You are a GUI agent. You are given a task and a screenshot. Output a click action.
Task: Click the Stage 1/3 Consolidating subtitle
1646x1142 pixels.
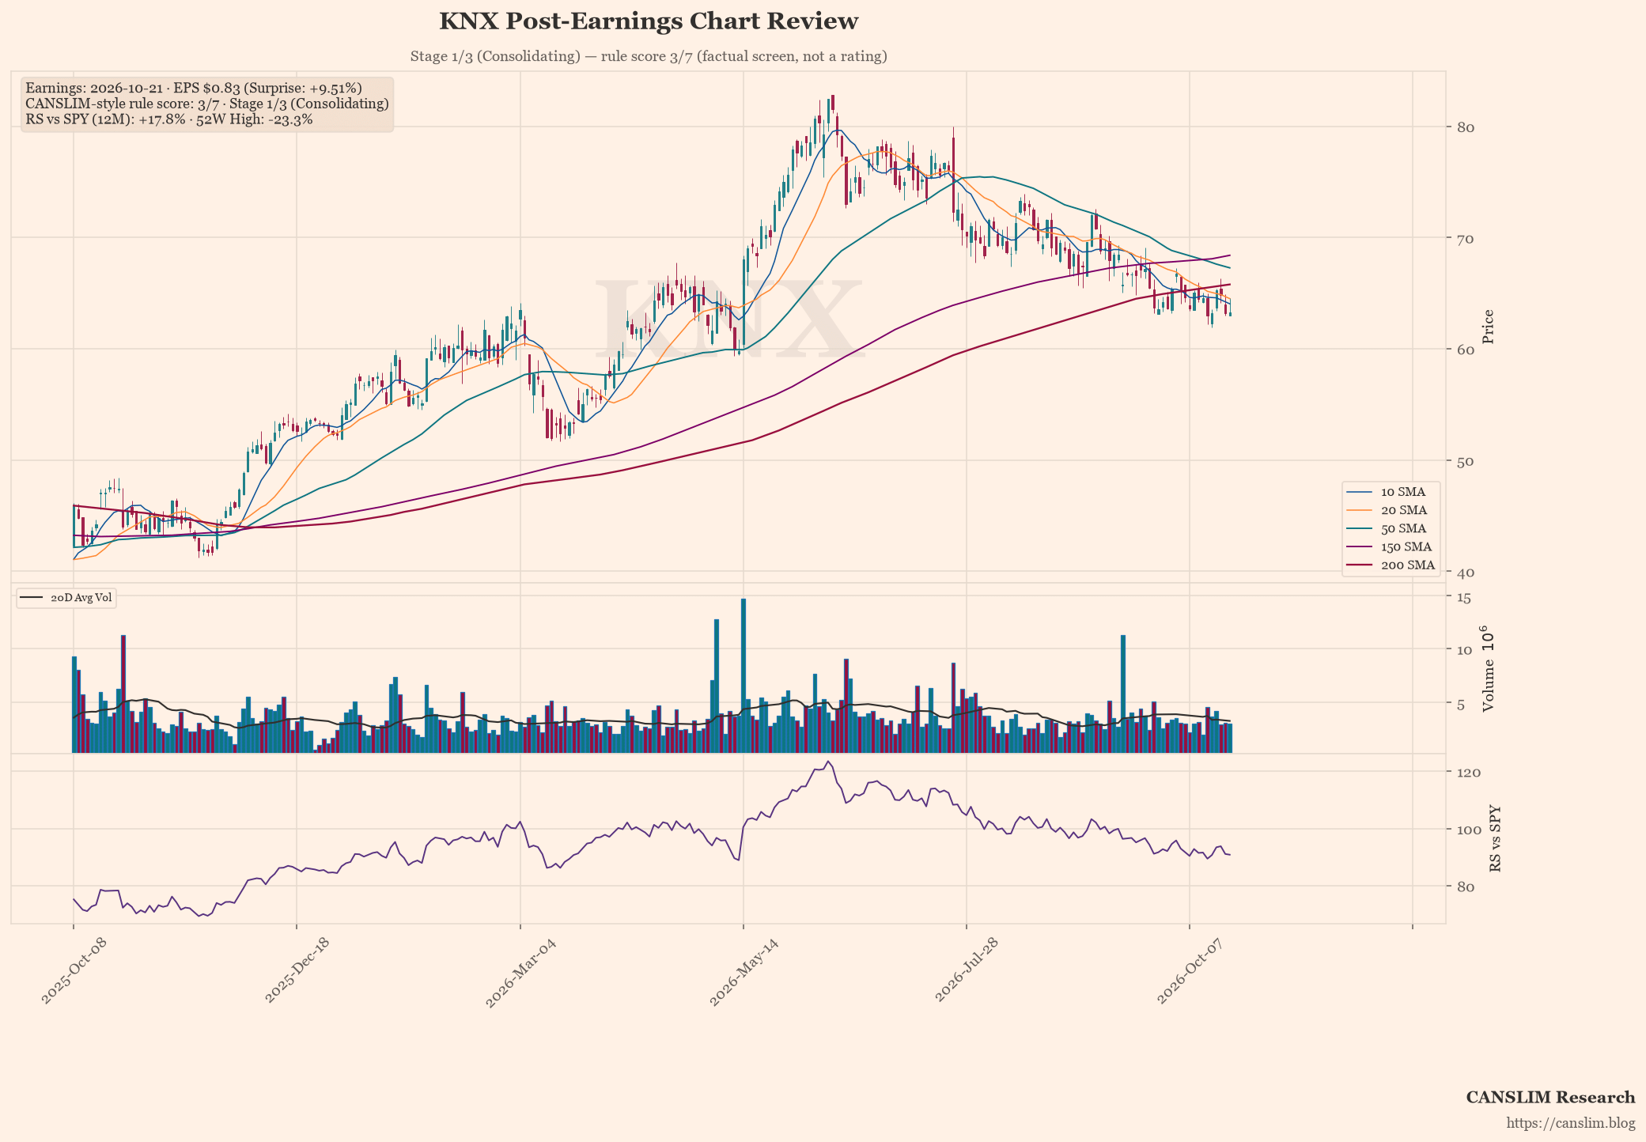(649, 56)
